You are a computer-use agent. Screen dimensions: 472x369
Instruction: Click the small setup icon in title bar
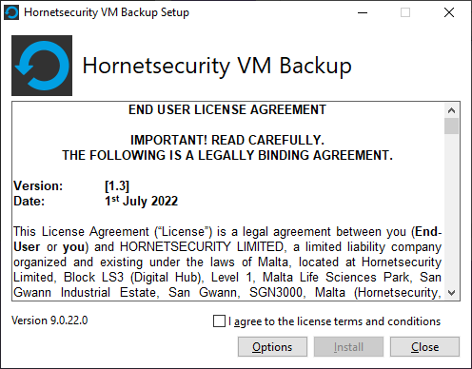(x=11, y=12)
